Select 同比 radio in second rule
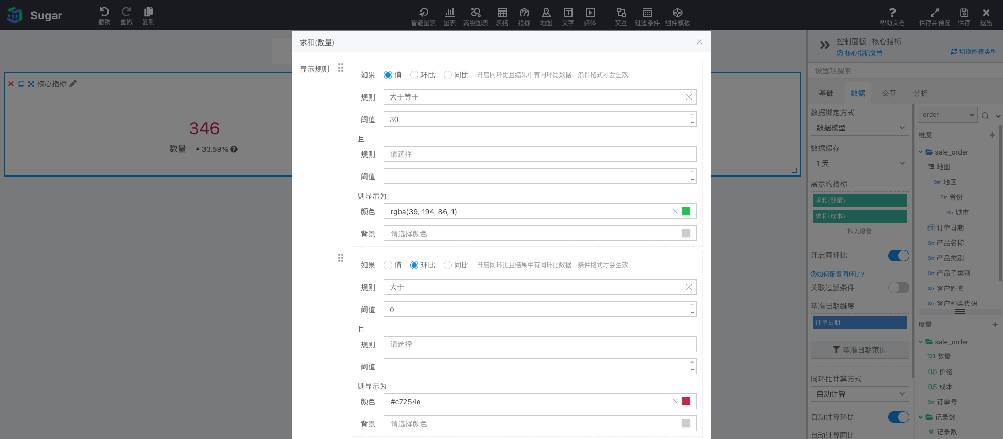The image size is (1003, 439). [448, 265]
